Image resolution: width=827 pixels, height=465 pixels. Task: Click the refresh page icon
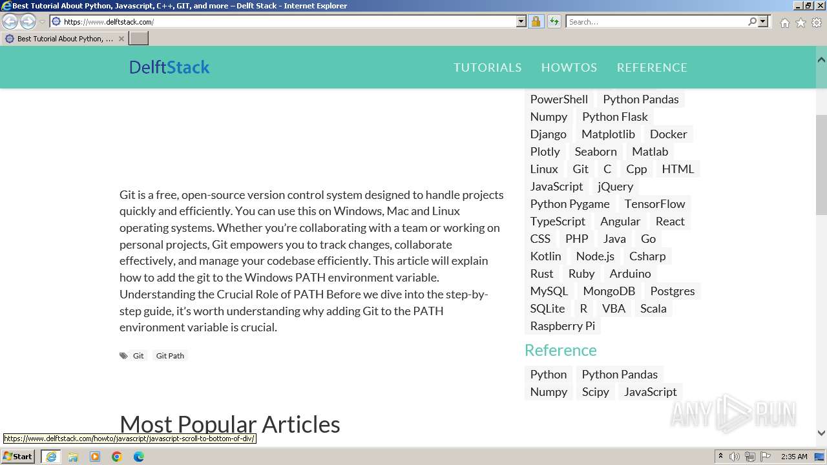tap(554, 21)
